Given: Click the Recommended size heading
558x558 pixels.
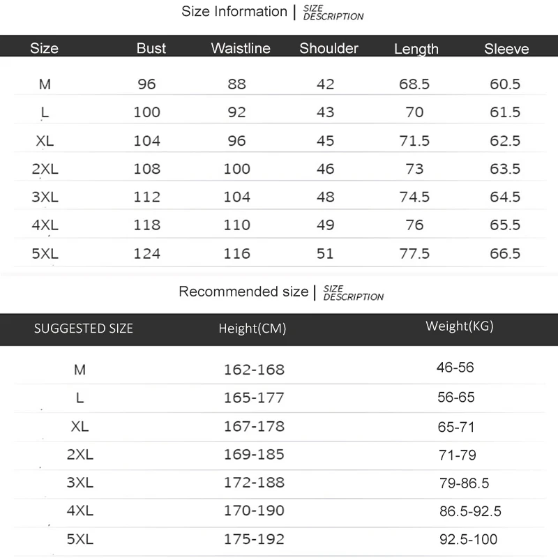Looking at the screenshot, I should click(x=243, y=292).
